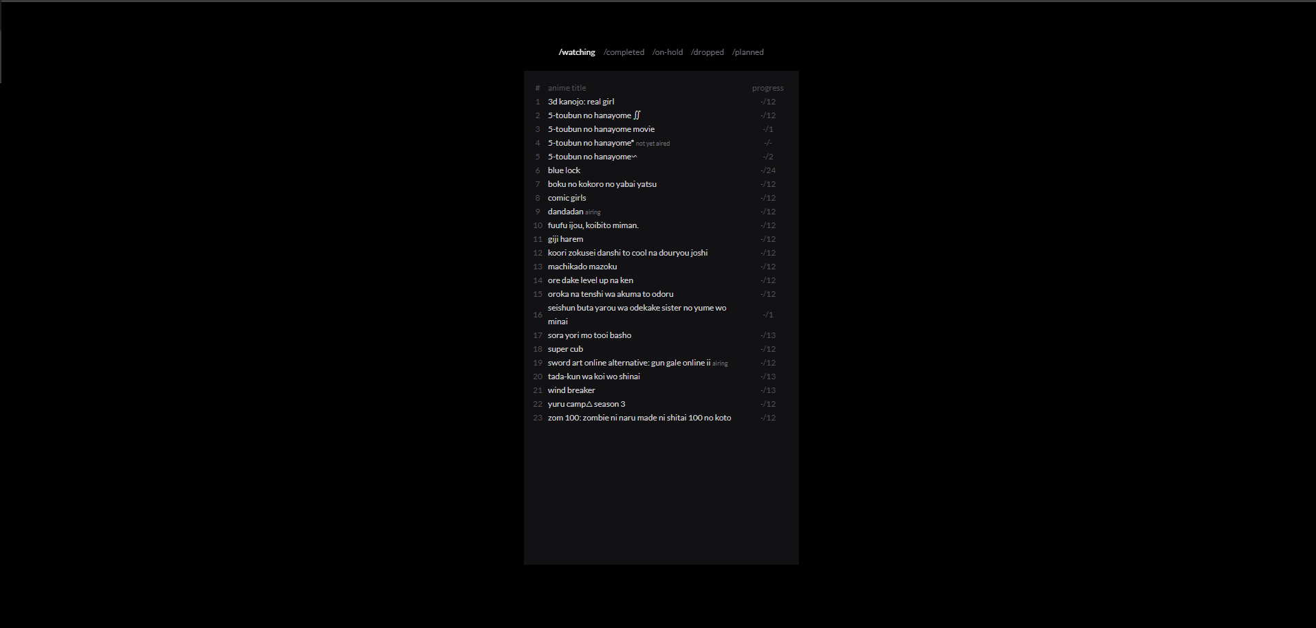The image size is (1316, 628).
Task: Open giji harem entry
Action: [x=565, y=239]
